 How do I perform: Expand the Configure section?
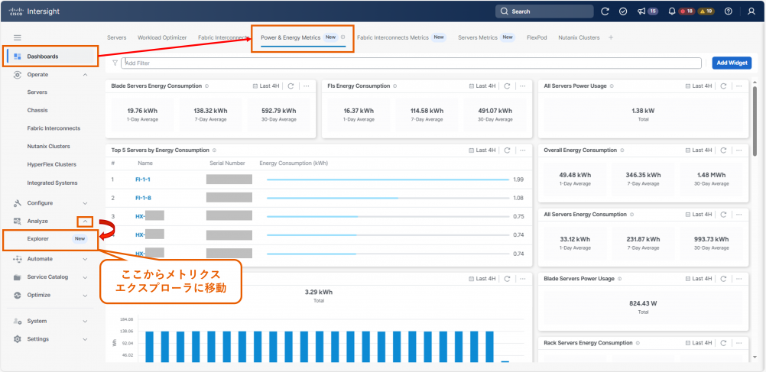click(x=85, y=203)
